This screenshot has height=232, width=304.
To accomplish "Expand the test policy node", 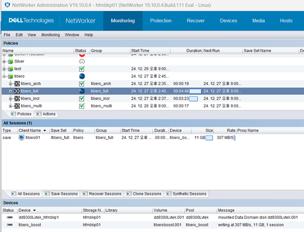I will (x=4, y=69).
